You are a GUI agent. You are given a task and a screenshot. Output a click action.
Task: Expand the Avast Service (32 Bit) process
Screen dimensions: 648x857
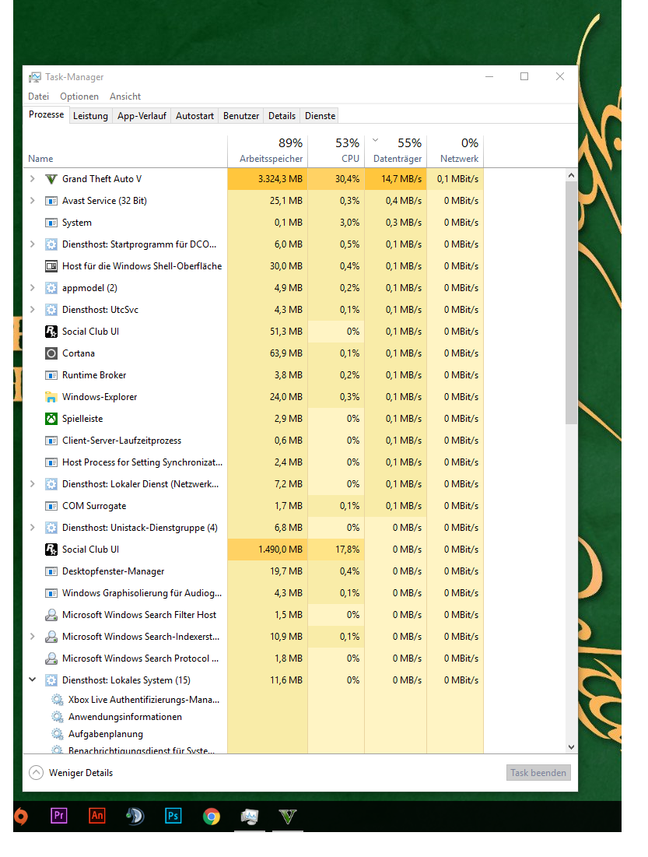click(x=32, y=201)
